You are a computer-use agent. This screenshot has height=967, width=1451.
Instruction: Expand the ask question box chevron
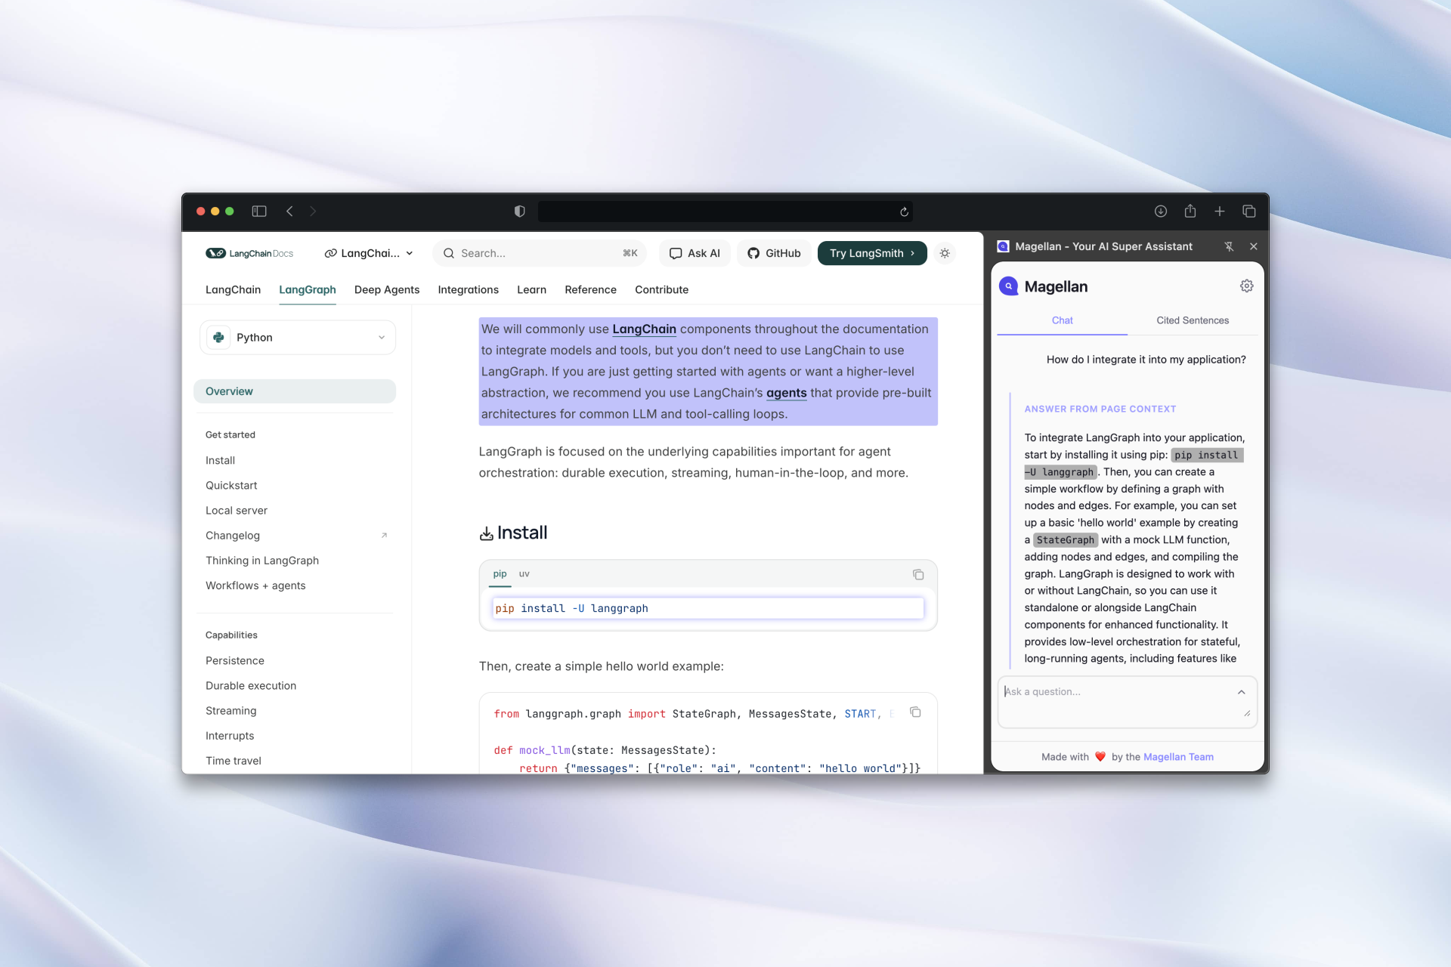pos(1241,692)
